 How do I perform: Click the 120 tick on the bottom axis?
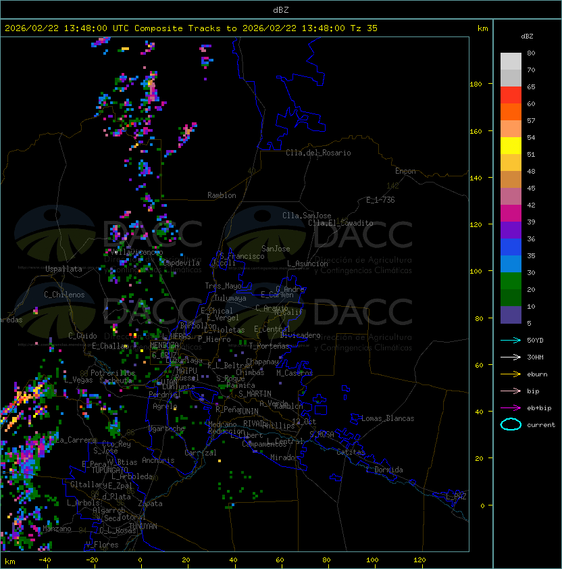tap(419, 560)
